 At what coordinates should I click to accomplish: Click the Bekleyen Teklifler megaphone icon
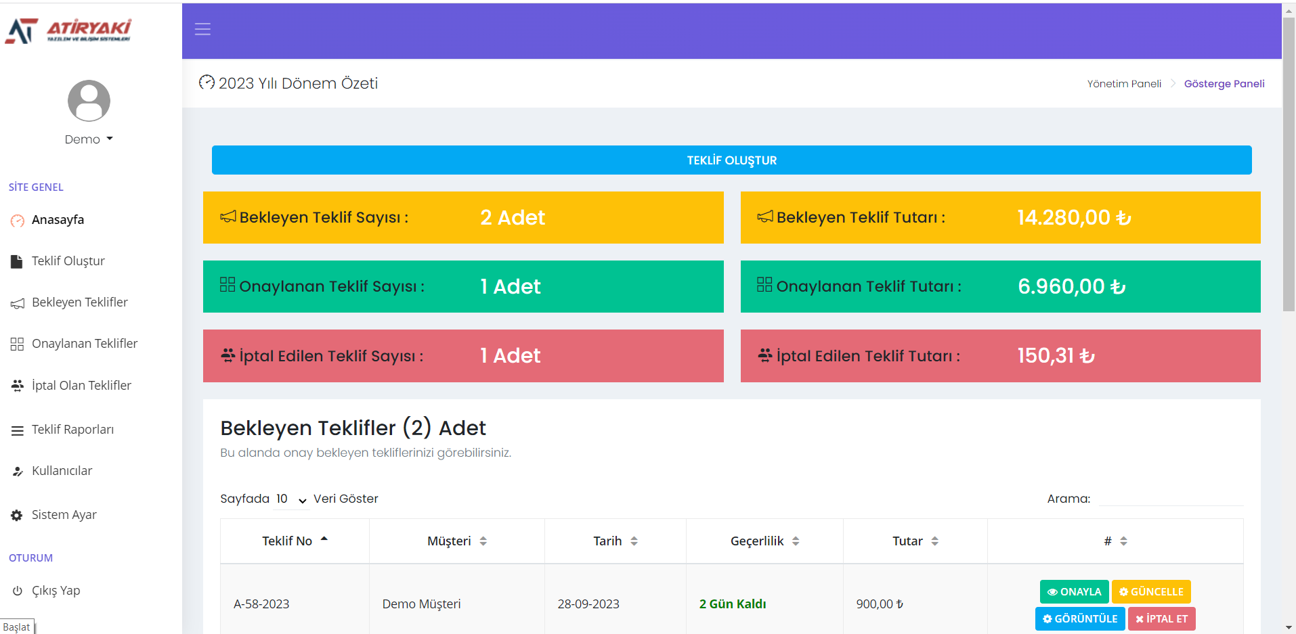pyautogui.click(x=18, y=304)
